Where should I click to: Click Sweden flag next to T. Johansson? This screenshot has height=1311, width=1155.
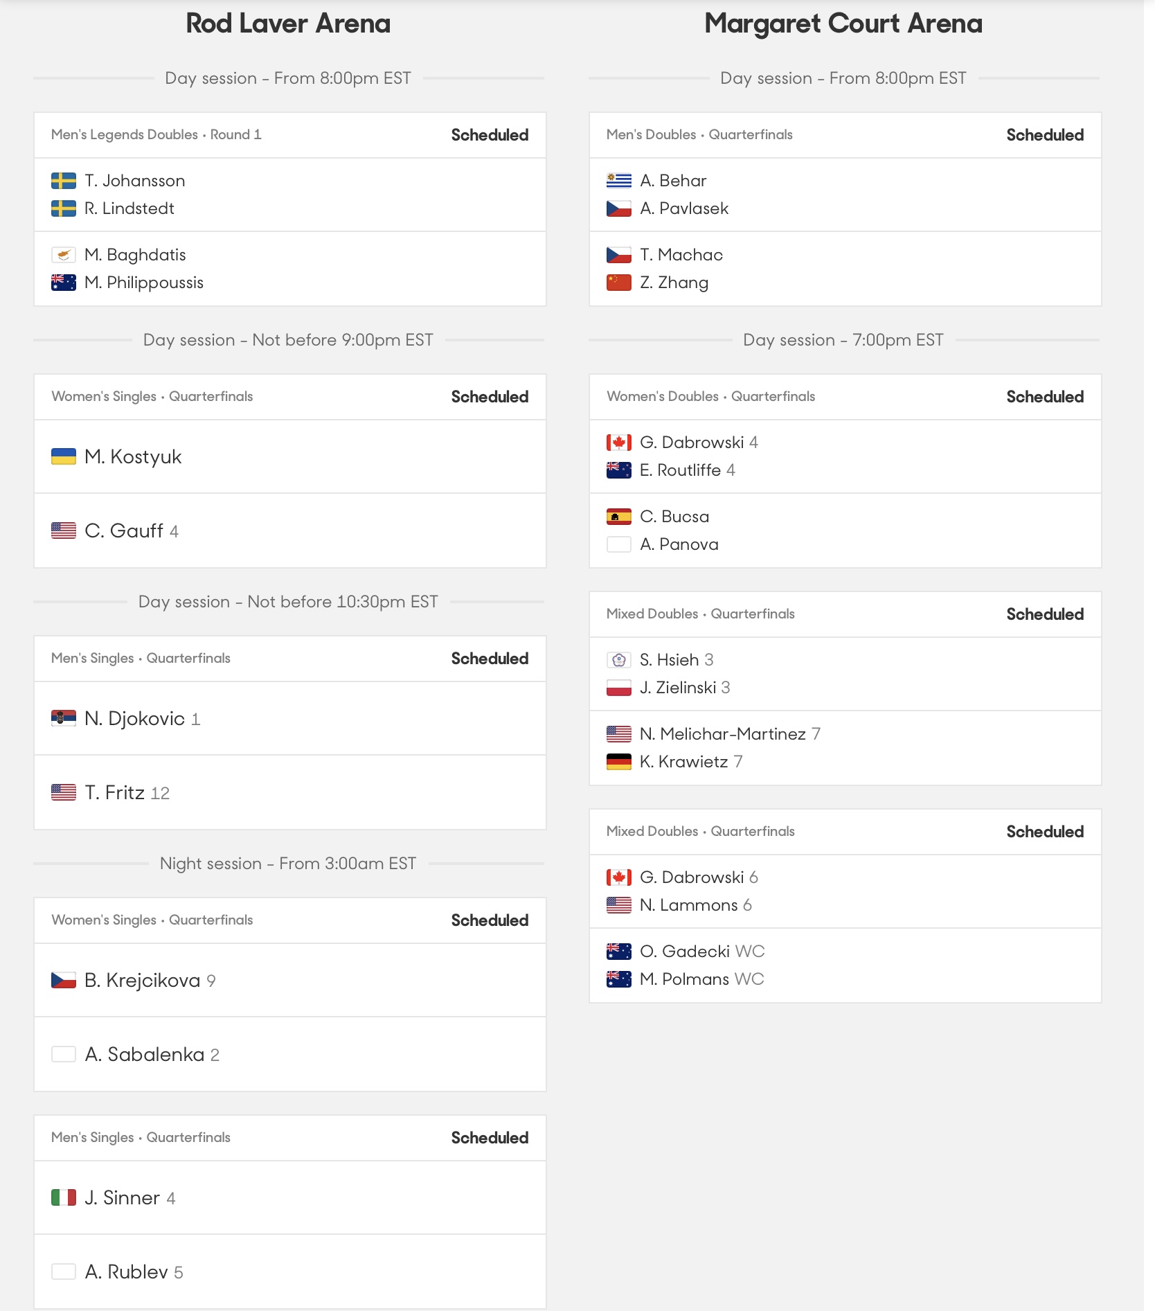tap(64, 181)
